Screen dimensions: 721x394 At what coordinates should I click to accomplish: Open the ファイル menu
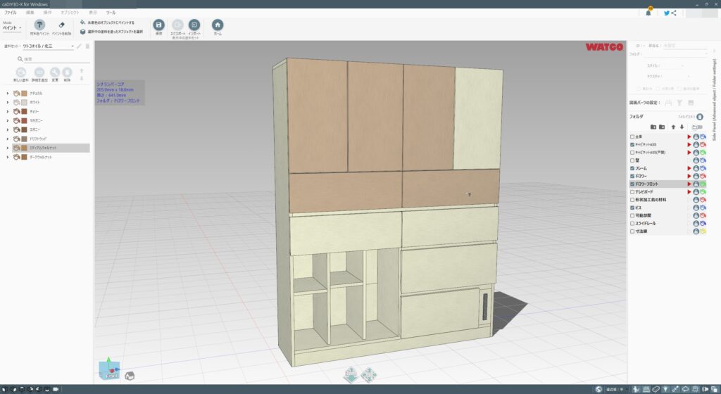point(11,13)
